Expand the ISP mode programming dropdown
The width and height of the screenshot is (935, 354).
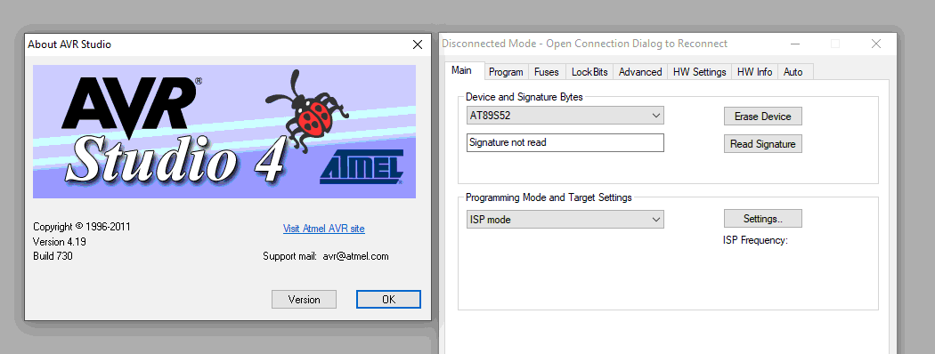coord(565,220)
